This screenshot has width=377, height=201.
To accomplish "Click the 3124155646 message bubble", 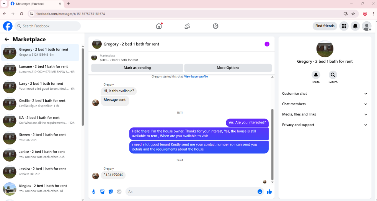I will pos(113,175).
